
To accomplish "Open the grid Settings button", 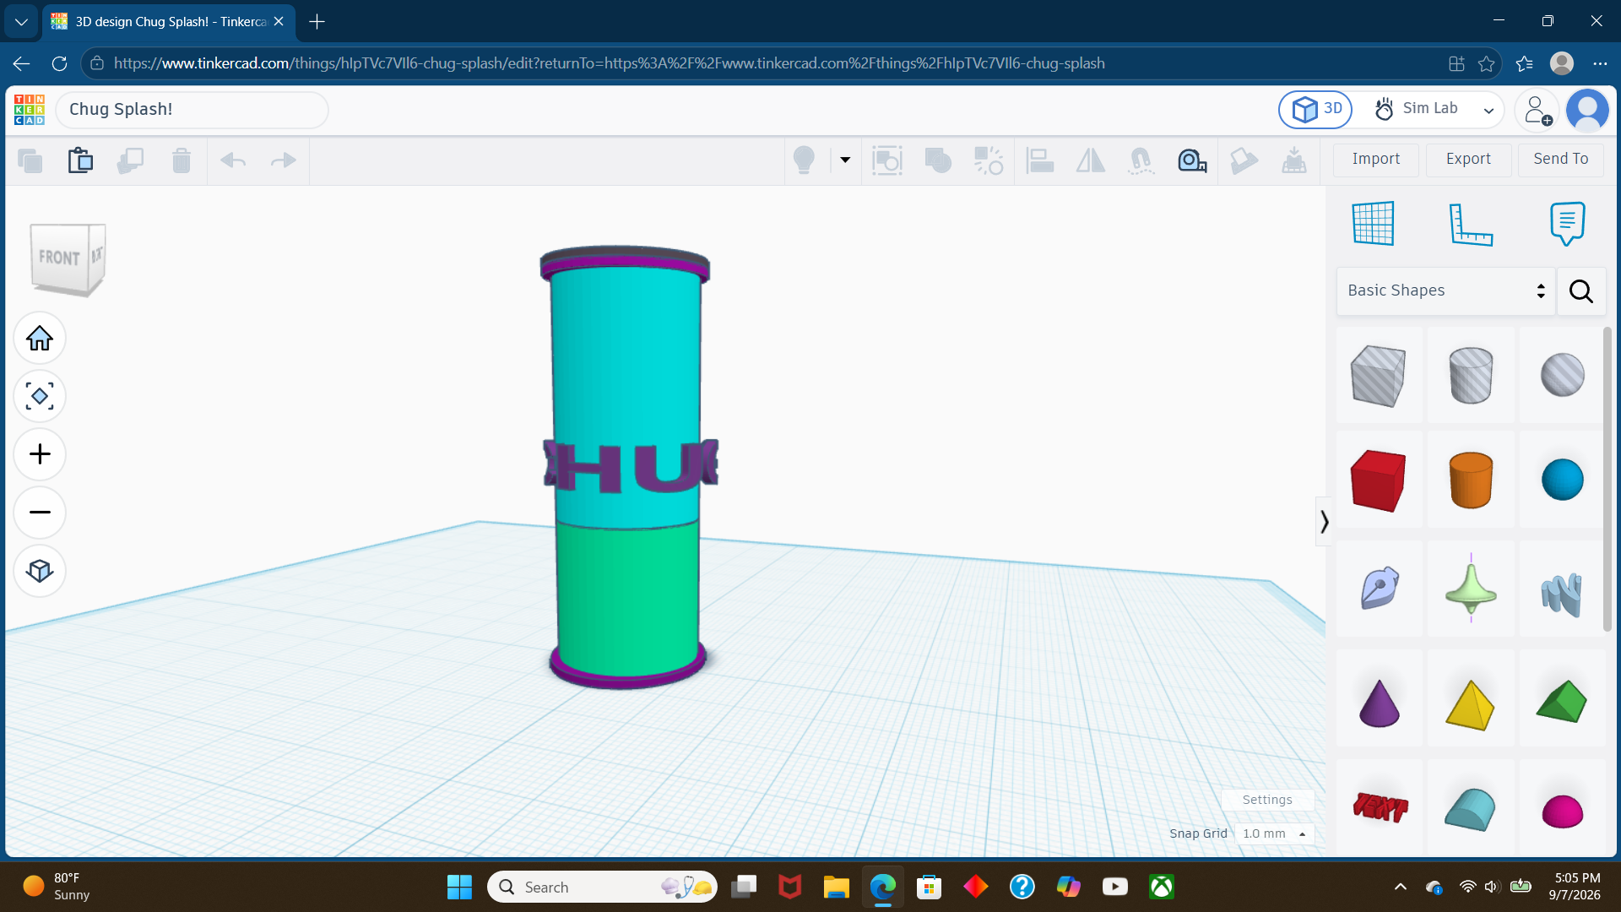I will click(x=1267, y=800).
